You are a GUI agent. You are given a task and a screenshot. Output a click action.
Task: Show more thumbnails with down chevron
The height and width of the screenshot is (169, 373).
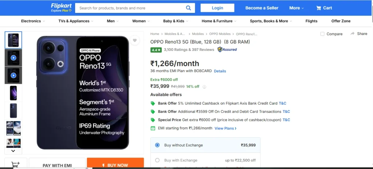pos(13,151)
